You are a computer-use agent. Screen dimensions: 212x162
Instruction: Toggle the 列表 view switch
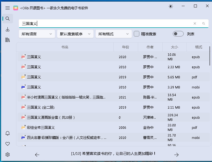178,34
